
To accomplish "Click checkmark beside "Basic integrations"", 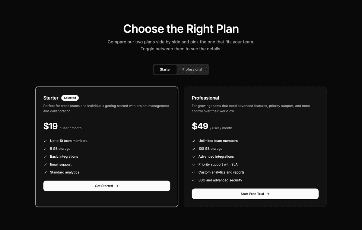I will click(45, 156).
